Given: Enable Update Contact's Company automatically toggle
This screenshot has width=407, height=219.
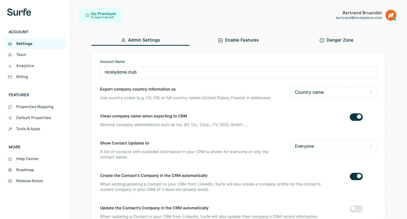Looking at the screenshot, I should [x=356, y=209].
